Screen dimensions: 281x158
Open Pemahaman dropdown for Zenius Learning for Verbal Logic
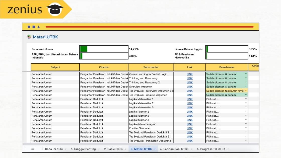pyautogui.click(x=246, y=74)
